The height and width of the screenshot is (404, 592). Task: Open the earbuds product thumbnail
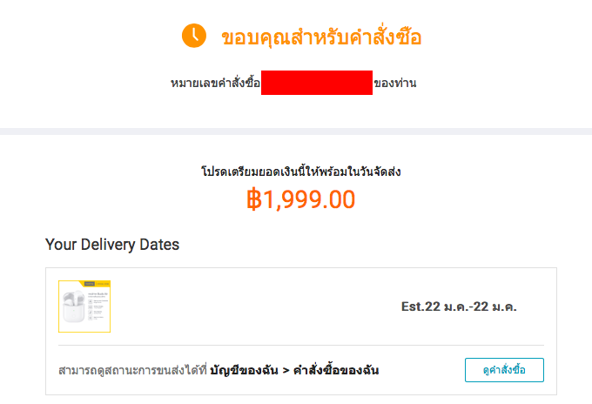click(84, 306)
